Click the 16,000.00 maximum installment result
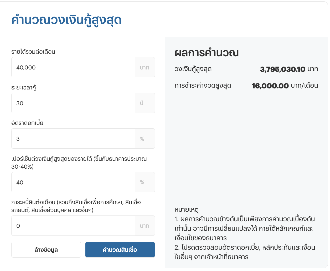330x271 pixels. [x=270, y=86]
